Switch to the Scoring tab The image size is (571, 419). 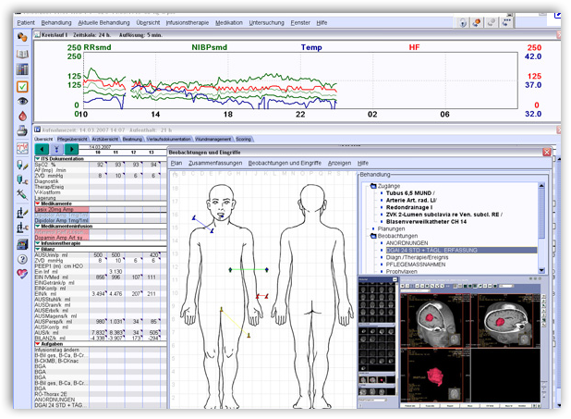point(243,140)
